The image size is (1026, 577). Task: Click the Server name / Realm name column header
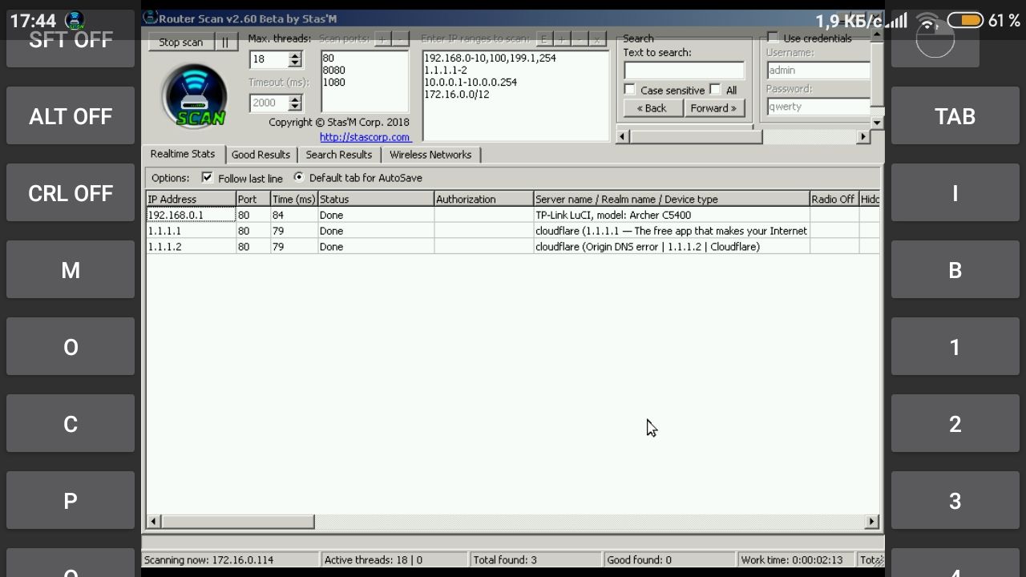[x=672, y=199]
